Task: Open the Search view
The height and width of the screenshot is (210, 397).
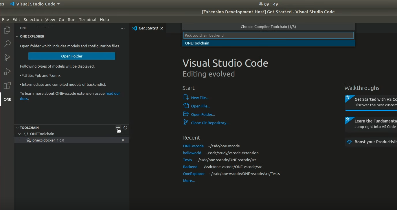Action: click(x=7, y=44)
